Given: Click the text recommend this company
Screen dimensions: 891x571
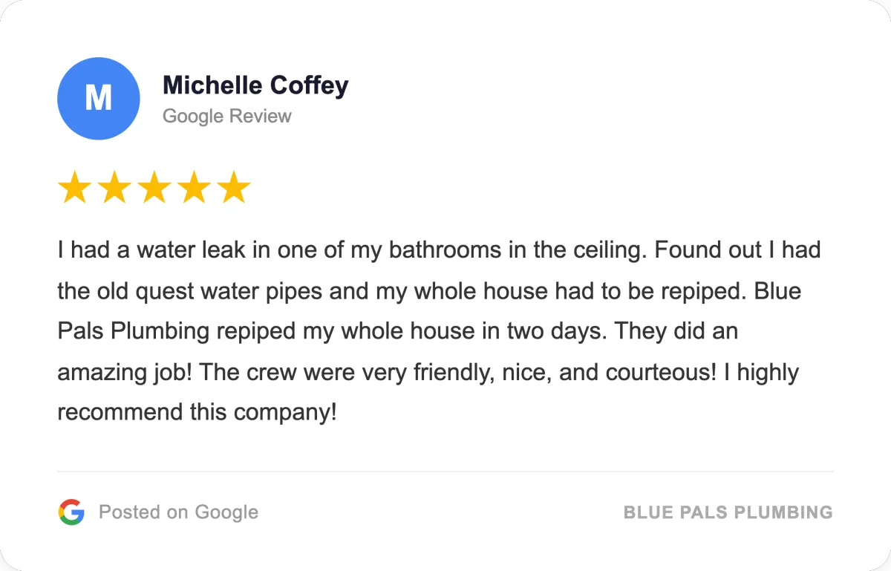Looking at the screenshot, I should [197, 412].
